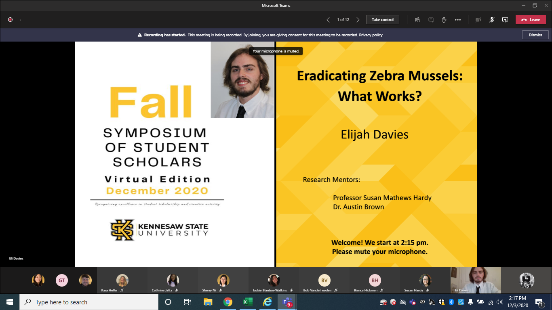Viewport: 552px width, 310px height.
Task: Click Eli Davies' video thumbnail
Action: [476, 280]
